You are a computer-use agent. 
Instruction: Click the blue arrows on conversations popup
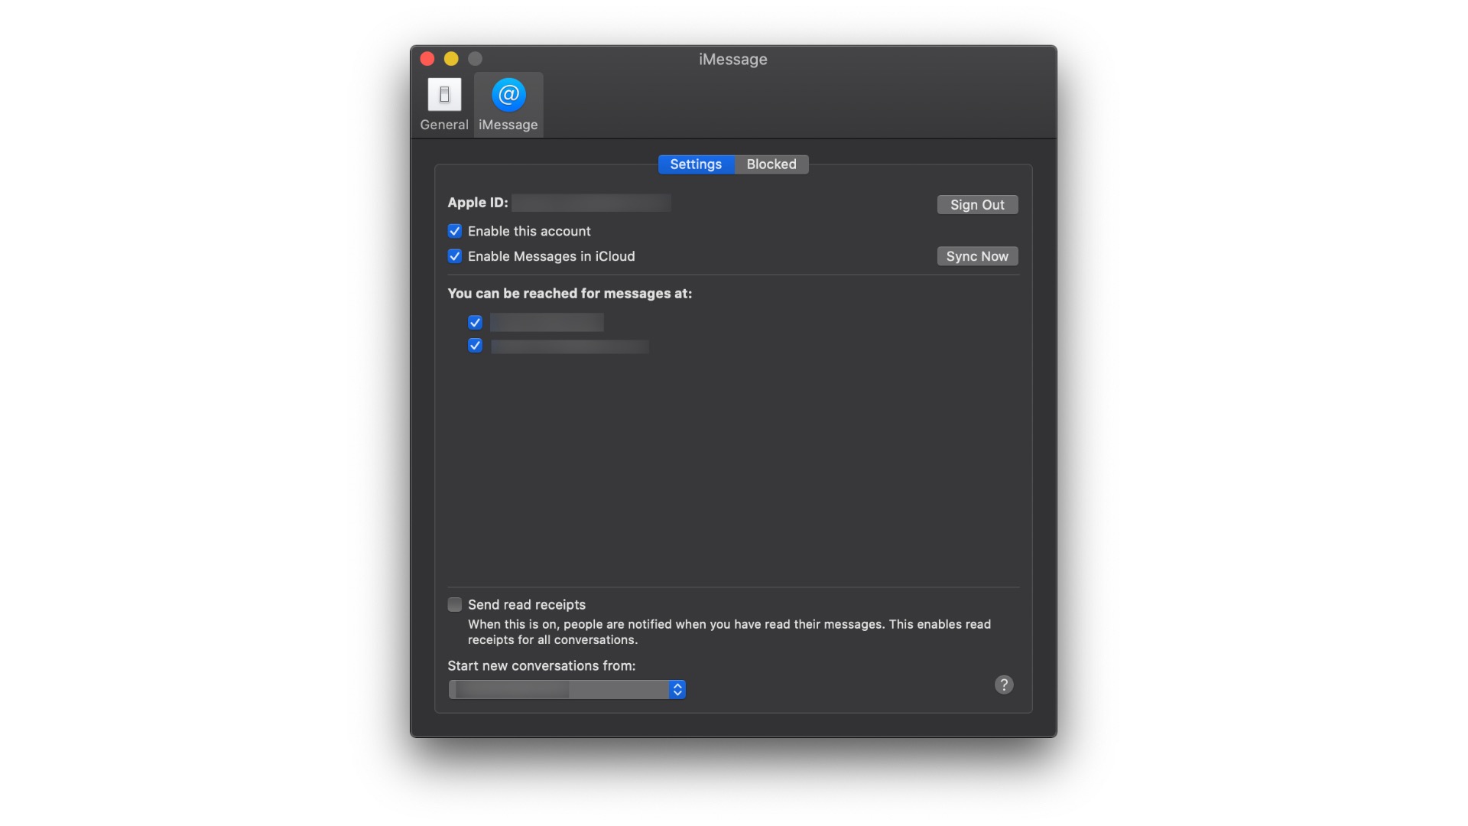tap(677, 689)
